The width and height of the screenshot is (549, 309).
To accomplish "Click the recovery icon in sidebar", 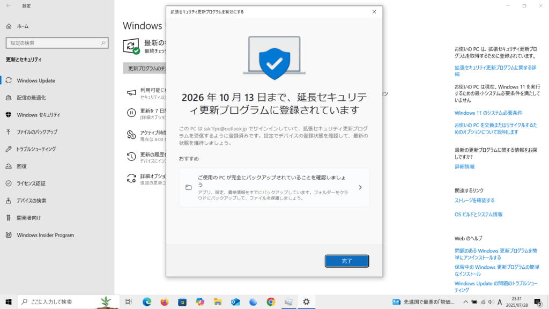I will click(x=9, y=166).
